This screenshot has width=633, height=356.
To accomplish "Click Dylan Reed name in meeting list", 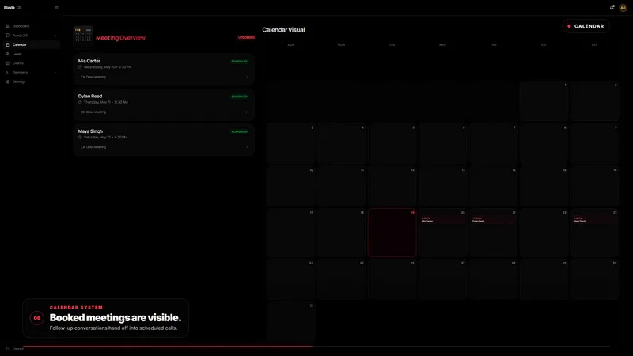I will pos(90,97).
